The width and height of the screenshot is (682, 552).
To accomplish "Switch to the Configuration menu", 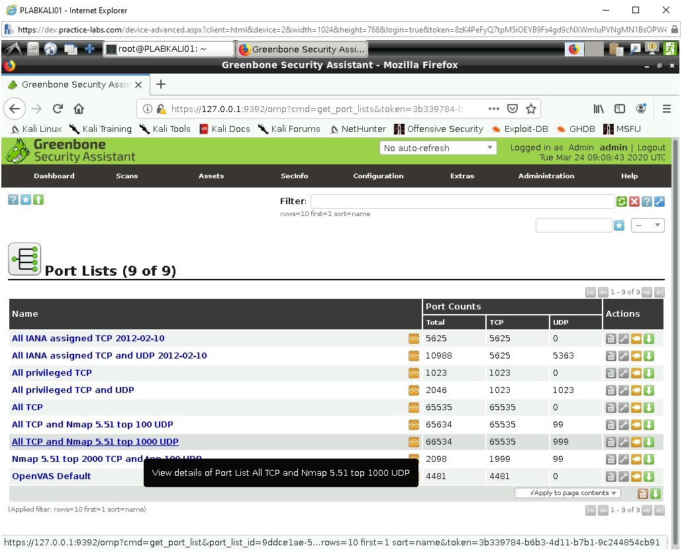I will pos(378,176).
